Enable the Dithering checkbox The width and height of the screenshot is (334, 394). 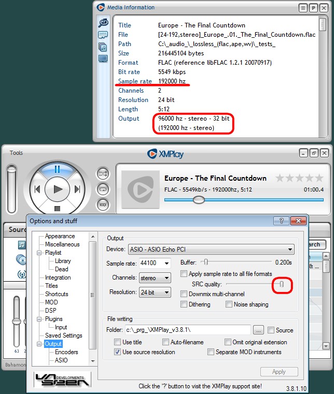point(184,304)
